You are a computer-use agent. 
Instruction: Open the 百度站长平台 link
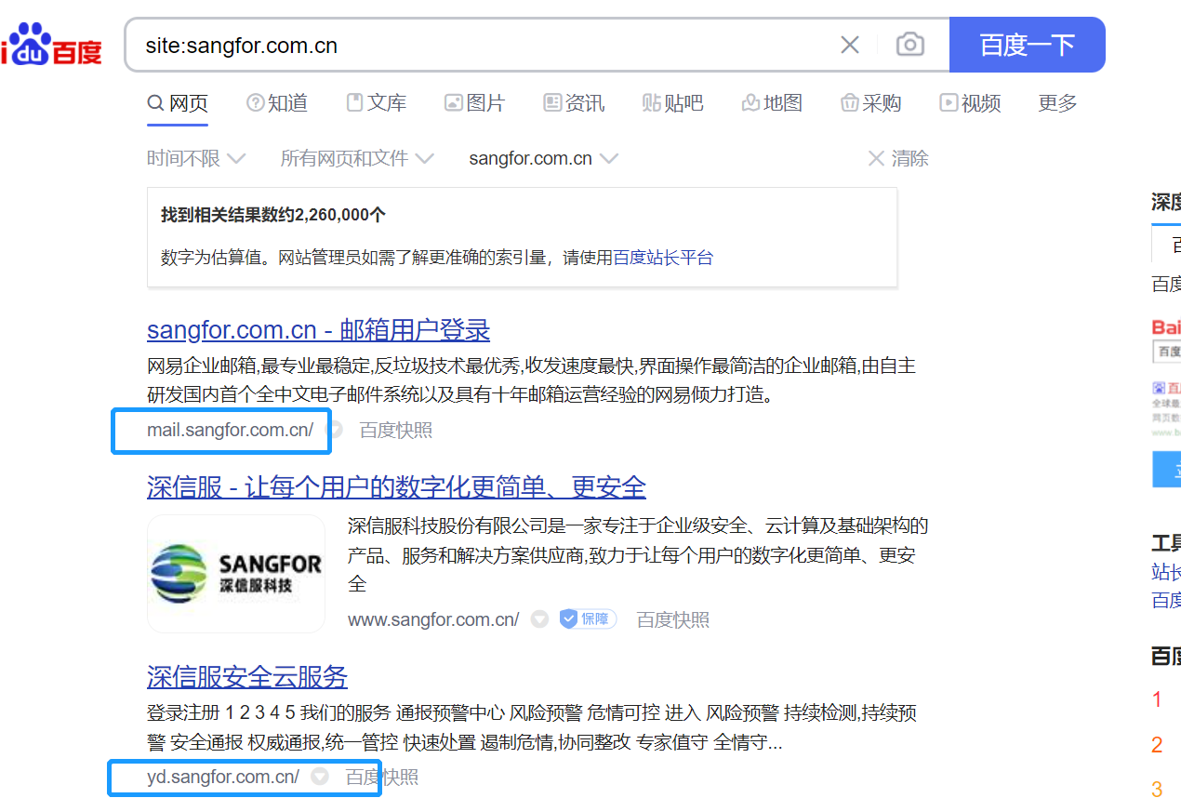click(x=663, y=258)
